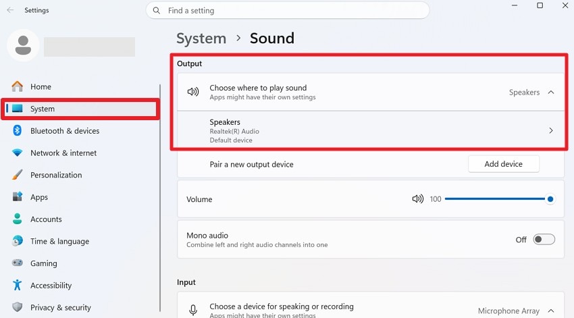The height and width of the screenshot is (318, 574).
Task: Click the Input section heading
Action: [186, 282]
